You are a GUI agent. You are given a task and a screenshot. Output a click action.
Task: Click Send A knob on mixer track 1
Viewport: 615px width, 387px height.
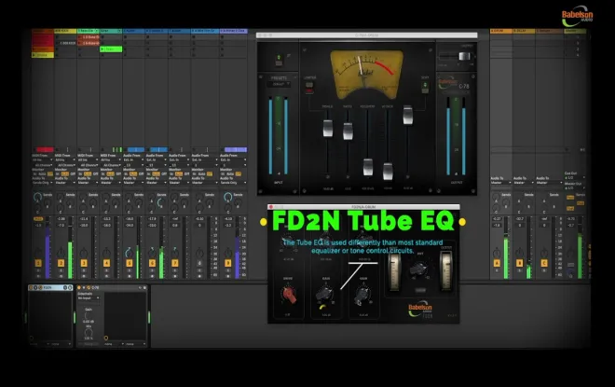pos(37,198)
